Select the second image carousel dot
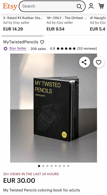The image size is (107, 195). [43, 166]
